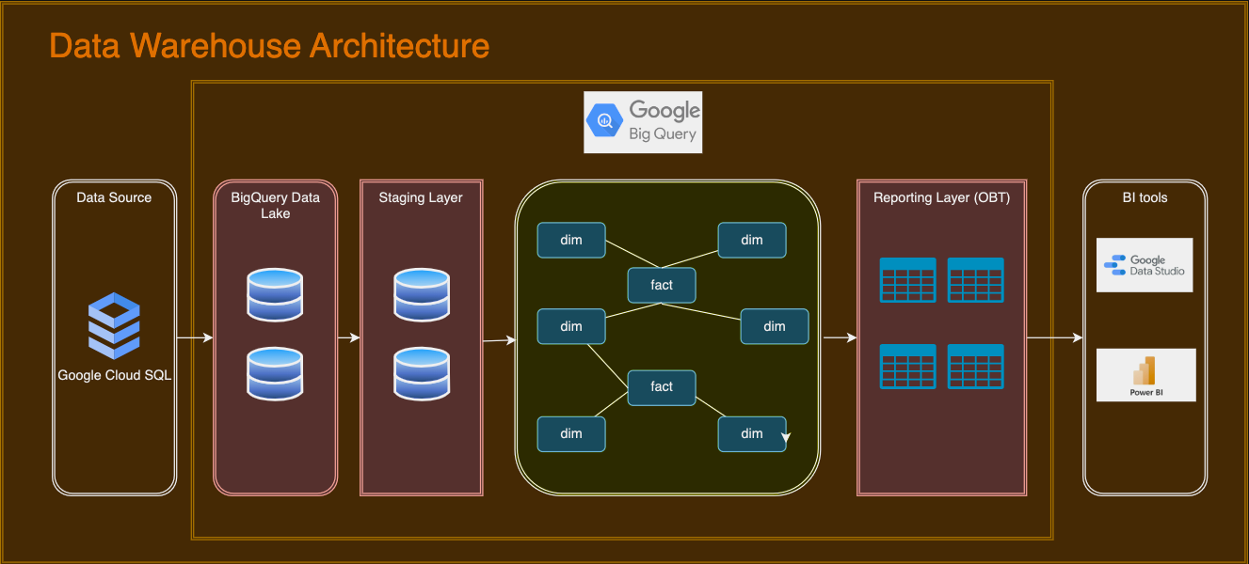Image resolution: width=1249 pixels, height=564 pixels.
Task: Click the Google Data Studio logo
Action: [1145, 264]
